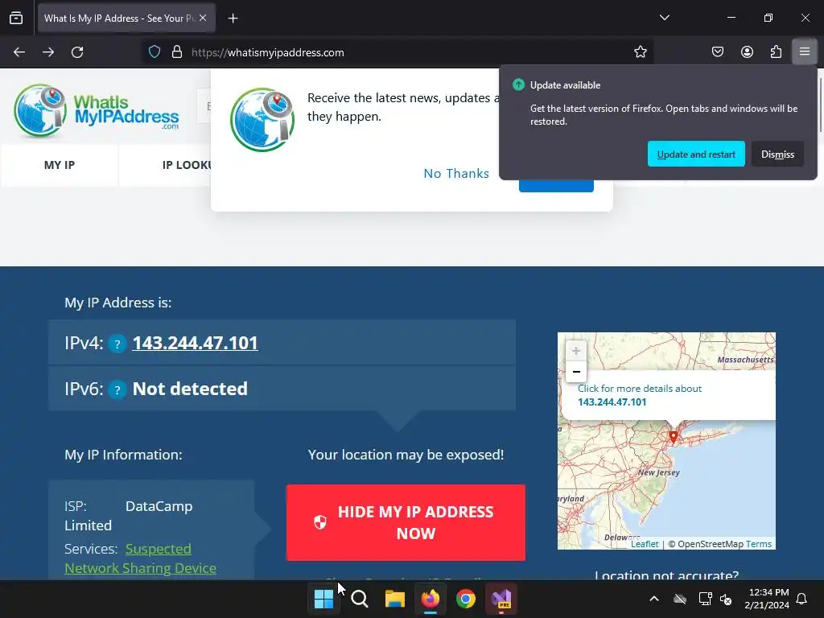Click Update and restart button
824x618 pixels.
pyautogui.click(x=696, y=154)
